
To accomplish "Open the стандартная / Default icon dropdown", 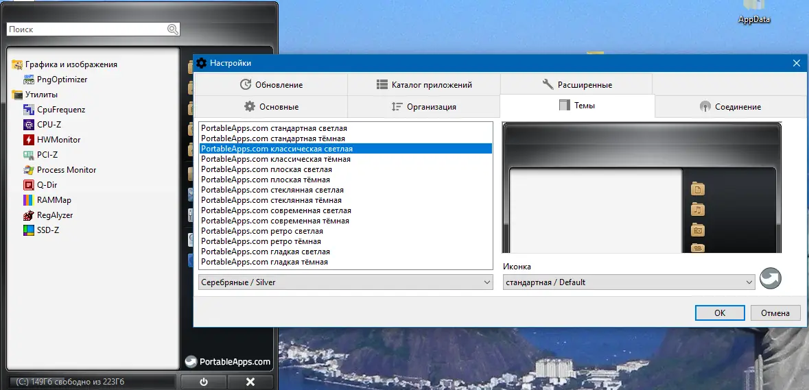I will tap(629, 282).
